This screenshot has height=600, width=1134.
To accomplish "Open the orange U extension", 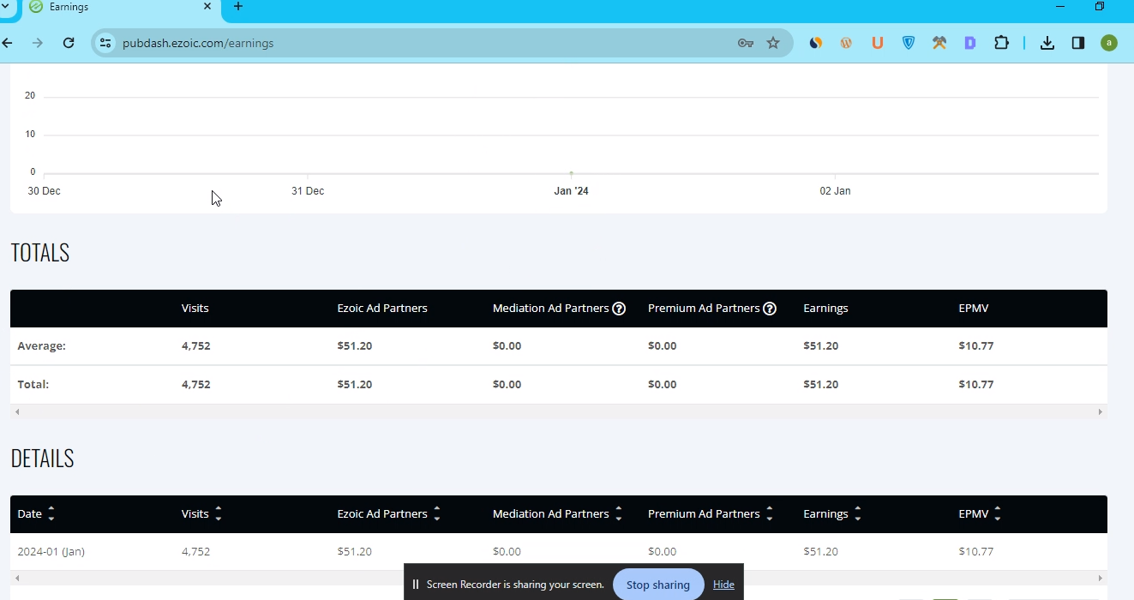I will [877, 43].
